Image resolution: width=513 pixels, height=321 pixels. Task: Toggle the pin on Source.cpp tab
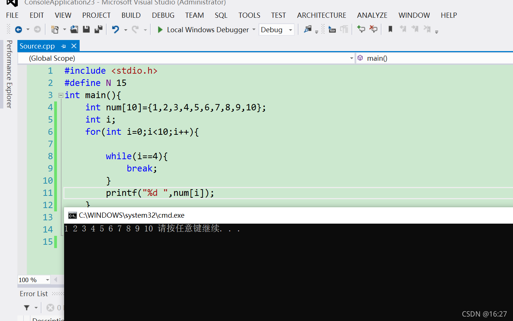pyautogui.click(x=64, y=46)
